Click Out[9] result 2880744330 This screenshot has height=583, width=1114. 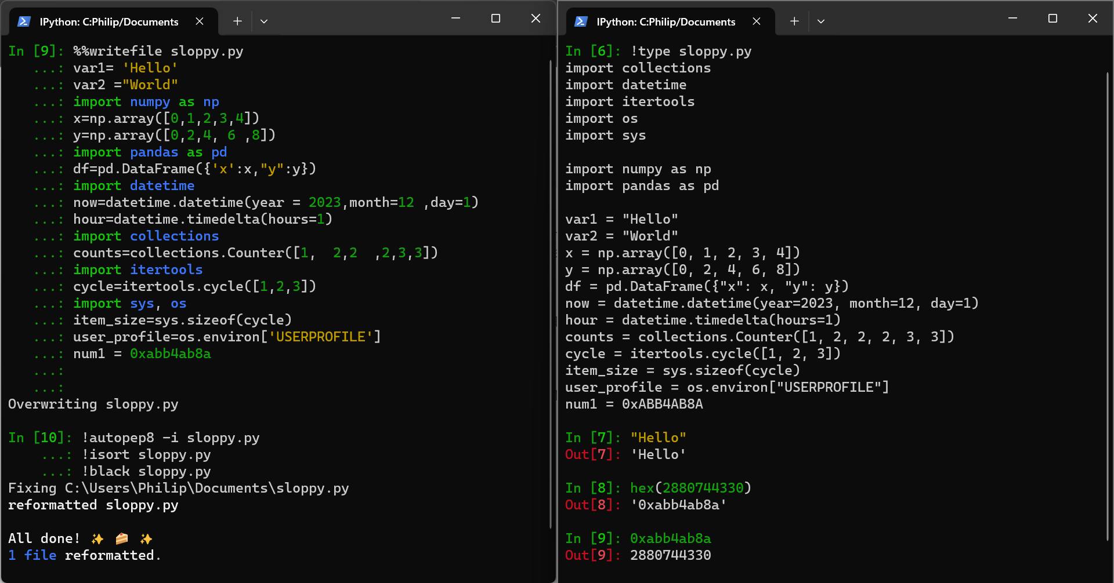click(671, 555)
